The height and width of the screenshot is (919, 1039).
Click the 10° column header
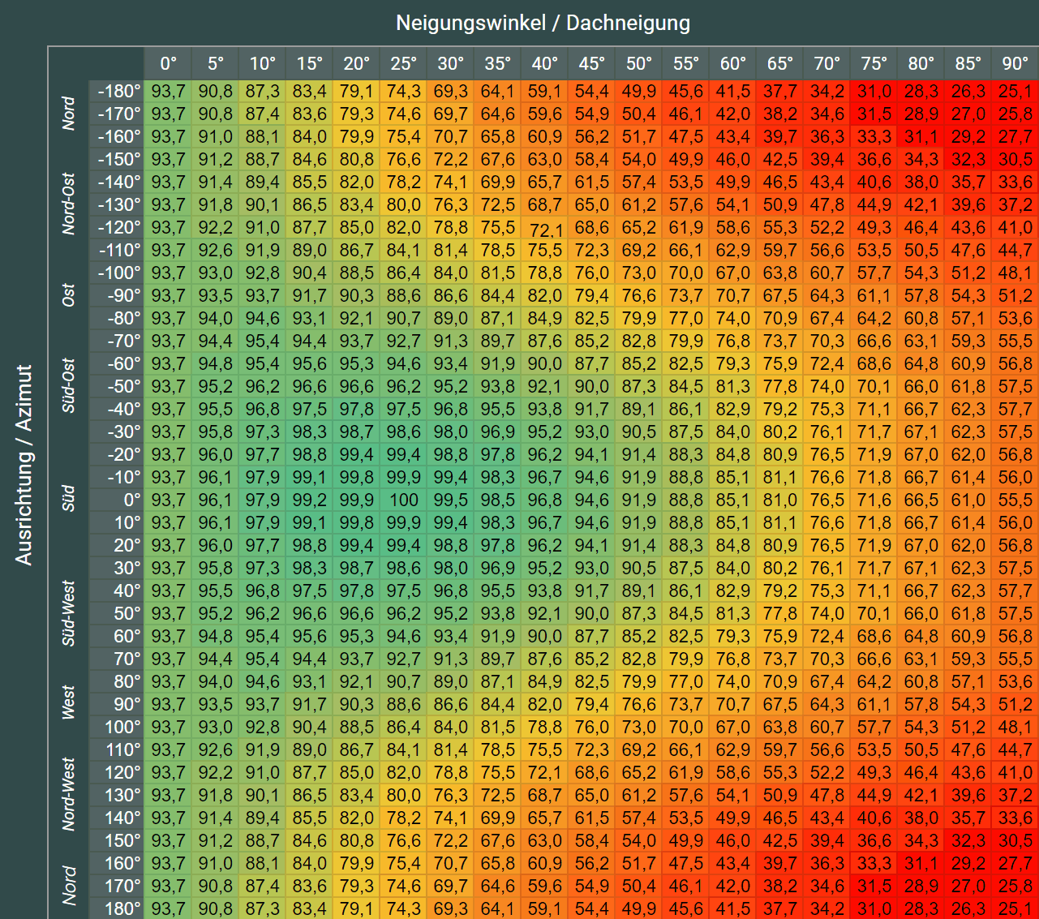tap(263, 64)
